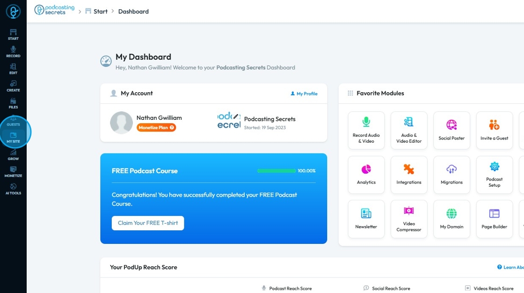Open the Files sidebar section
Image resolution: width=524 pixels, height=293 pixels.
[x=13, y=103]
